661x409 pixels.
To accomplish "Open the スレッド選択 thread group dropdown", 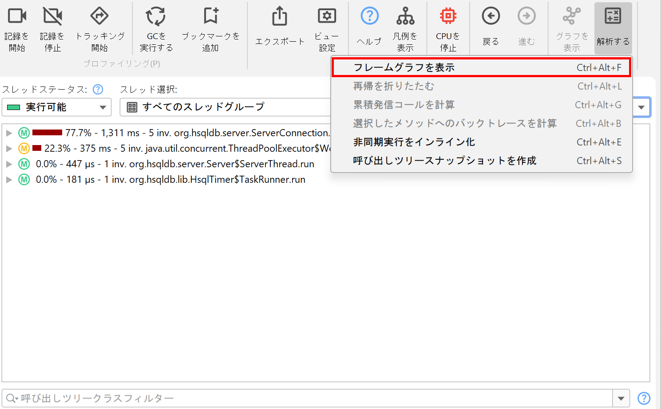I will (226, 107).
